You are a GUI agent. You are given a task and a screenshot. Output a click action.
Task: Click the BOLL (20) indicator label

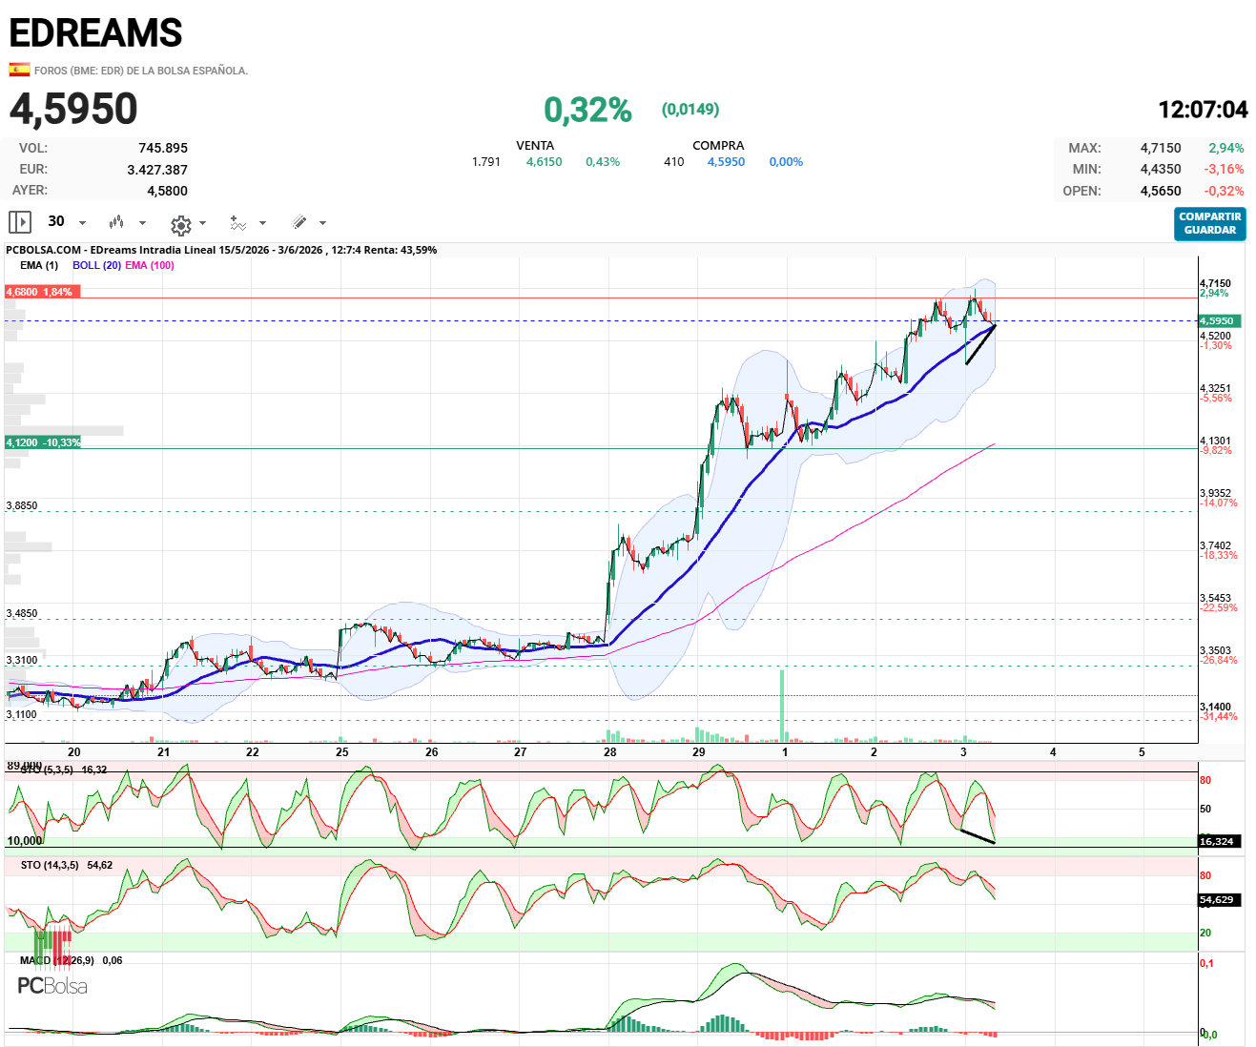click(96, 265)
